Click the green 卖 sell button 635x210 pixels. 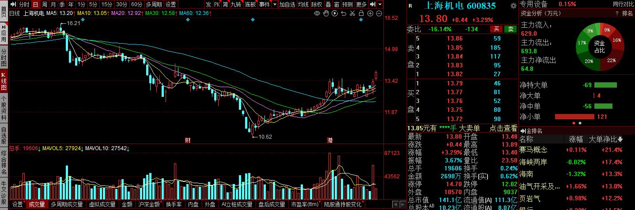pyautogui.click(x=511, y=29)
